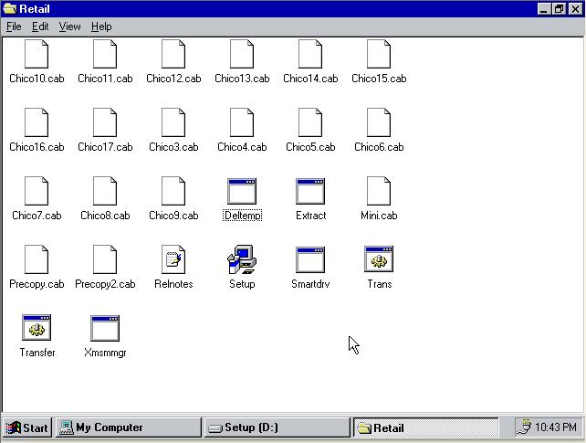Select the Chico11.cab file icon

coord(105,54)
